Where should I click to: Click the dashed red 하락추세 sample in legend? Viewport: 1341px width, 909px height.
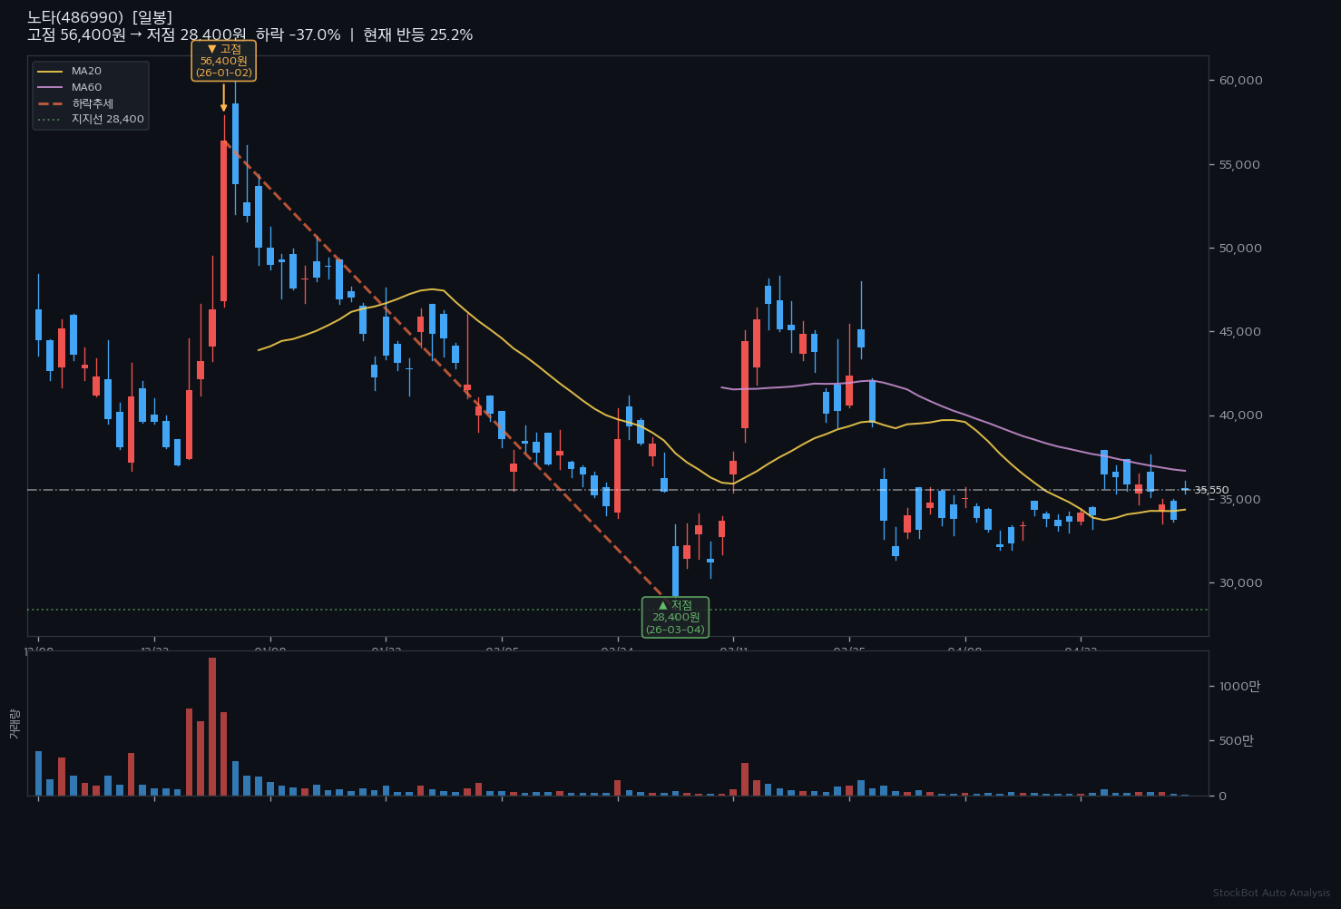coord(51,103)
